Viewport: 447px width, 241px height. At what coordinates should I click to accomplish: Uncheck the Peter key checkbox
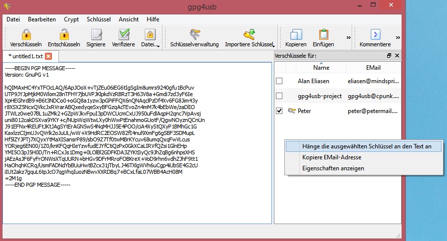click(279, 111)
